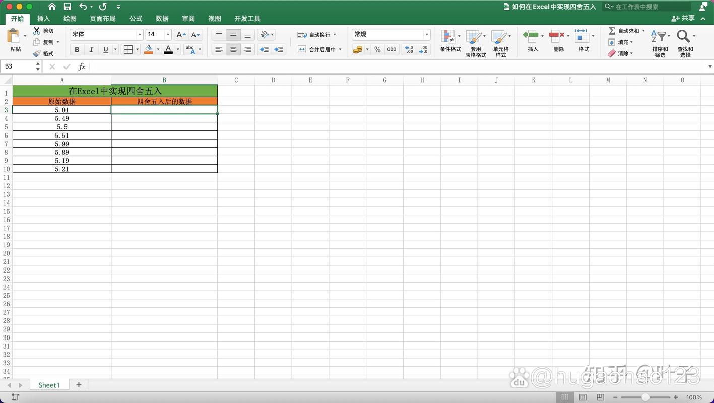Open Cell Styles (单元格样式)
Image resolution: width=714 pixels, height=403 pixels.
pos(501,44)
